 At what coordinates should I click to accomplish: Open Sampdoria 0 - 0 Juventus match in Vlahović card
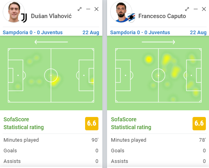click(33, 33)
